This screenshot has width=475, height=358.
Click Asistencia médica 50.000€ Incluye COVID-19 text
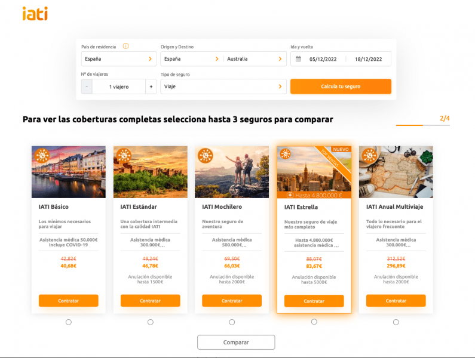point(69,242)
